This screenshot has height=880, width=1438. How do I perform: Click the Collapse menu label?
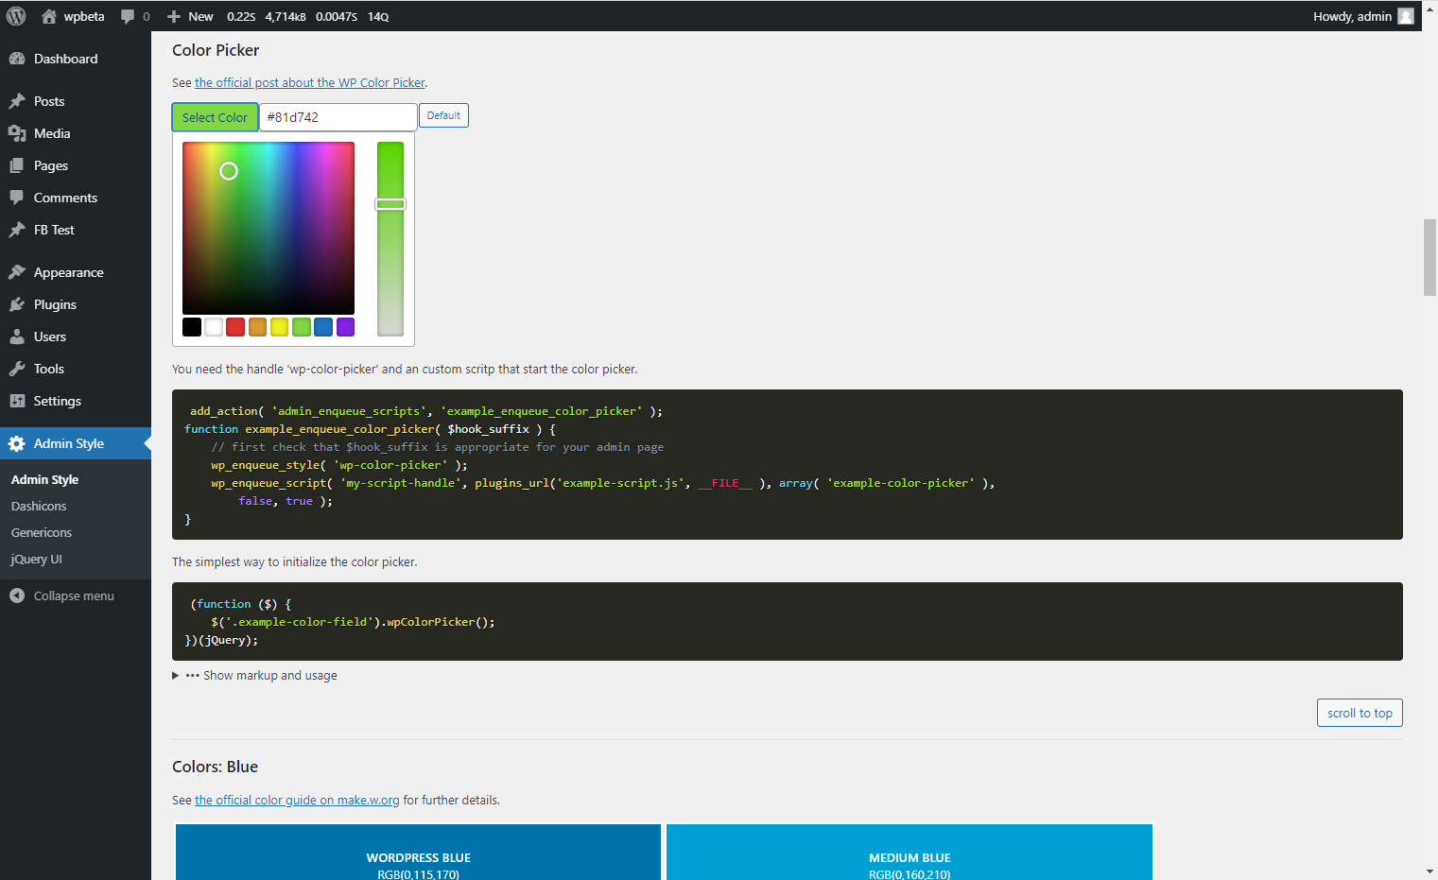tap(74, 595)
